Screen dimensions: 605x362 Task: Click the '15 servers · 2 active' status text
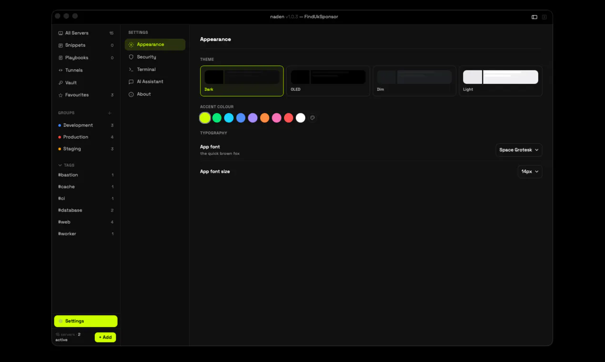[68, 337]
